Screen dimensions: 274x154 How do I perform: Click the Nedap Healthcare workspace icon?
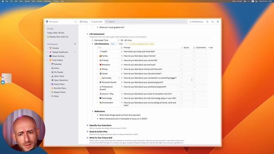tap(51, 52)
